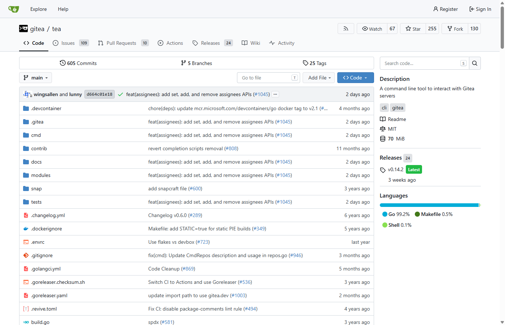Open the Wiki tab
Image resolution: width=505 pixels, height=325 pixels.
click(251, 43)
